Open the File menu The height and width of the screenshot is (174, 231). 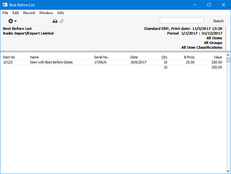click(x=5, y=13)
